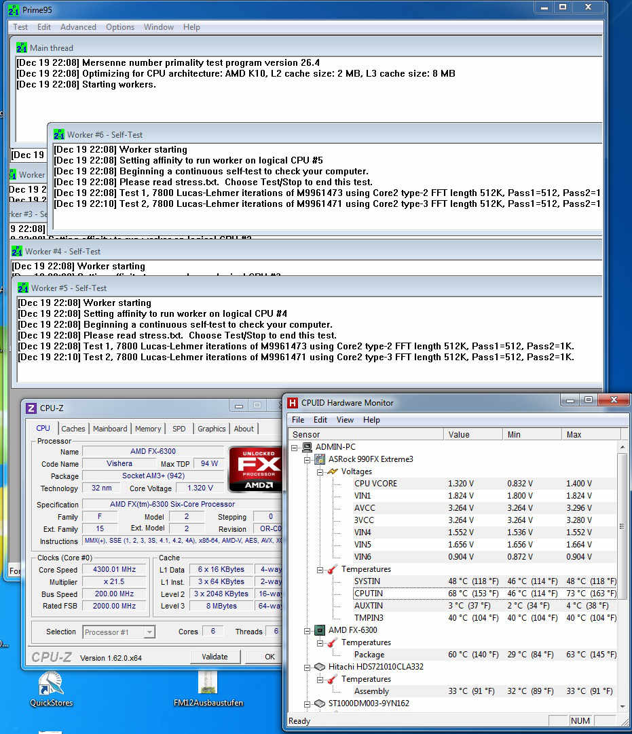The width and height of the screenshot is (632, 734).
Task: Click the Prime95 title bar icon
Action: coord(13,9)
